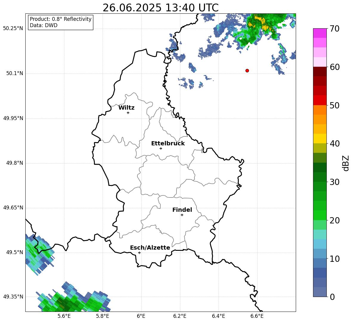Click the dark red band below 60 dBZ
Image resolution: width=353 pixels, height=322 pixels.
(x=320, y=71)
